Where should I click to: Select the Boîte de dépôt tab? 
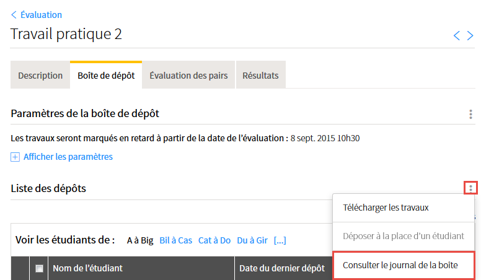tap(106, 75)
